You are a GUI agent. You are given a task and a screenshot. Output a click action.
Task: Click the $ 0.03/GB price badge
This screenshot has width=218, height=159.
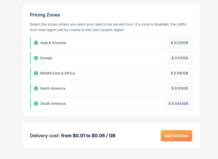pos(179,43)
